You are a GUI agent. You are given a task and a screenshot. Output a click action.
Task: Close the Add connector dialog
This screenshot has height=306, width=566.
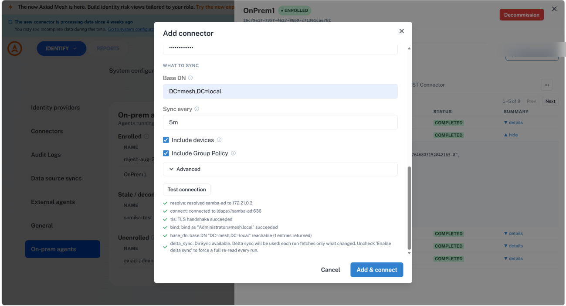(402, 31)
